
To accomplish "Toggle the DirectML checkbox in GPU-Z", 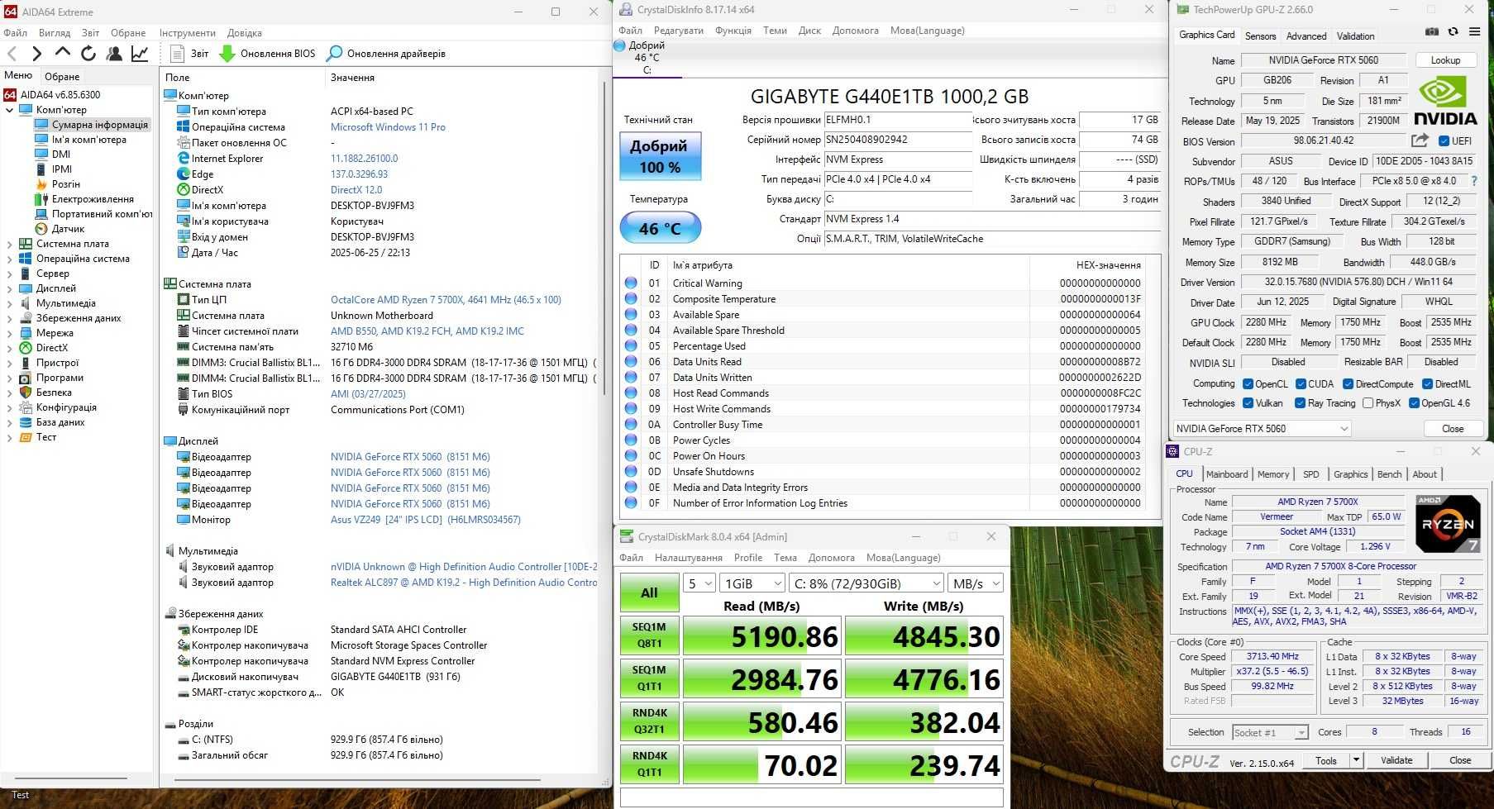I will click(1427, 384).
